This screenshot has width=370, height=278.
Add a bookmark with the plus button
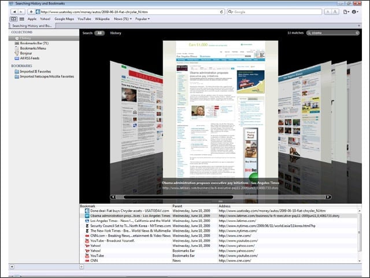click(31, 12)
